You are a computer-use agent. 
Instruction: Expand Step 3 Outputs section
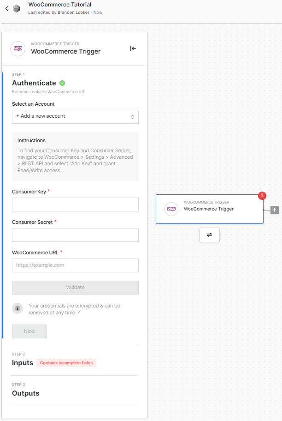coord(26,393)
